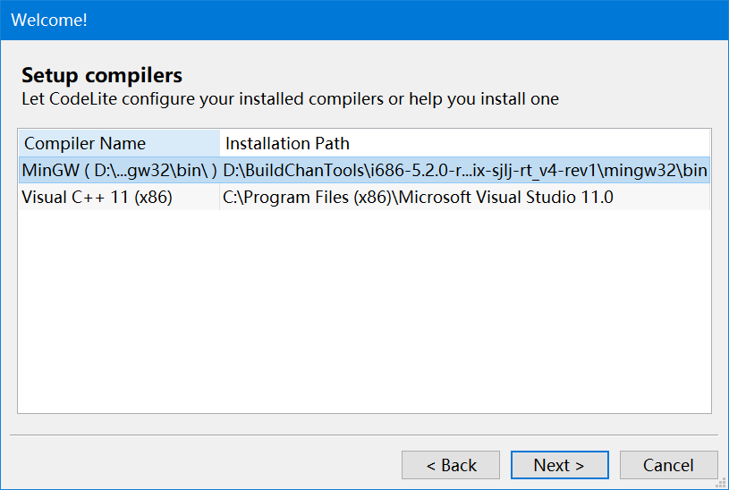Click the empty area of the compiler list
Screen dimensions: 729x490
tap(364, 313)
